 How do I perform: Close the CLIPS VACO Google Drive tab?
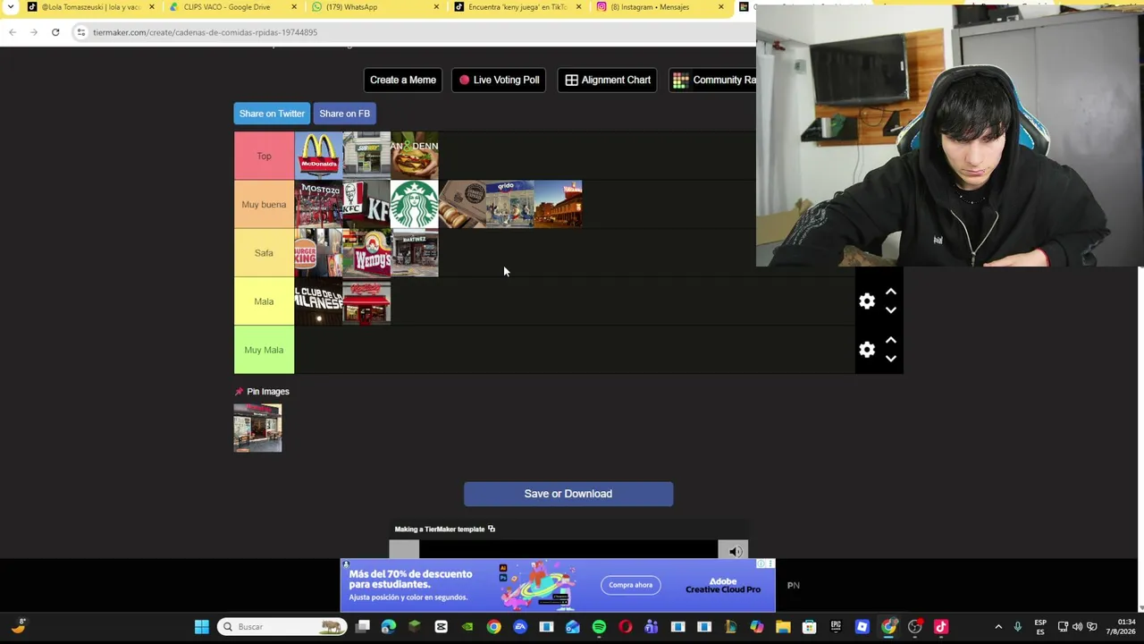pos(294,7)
